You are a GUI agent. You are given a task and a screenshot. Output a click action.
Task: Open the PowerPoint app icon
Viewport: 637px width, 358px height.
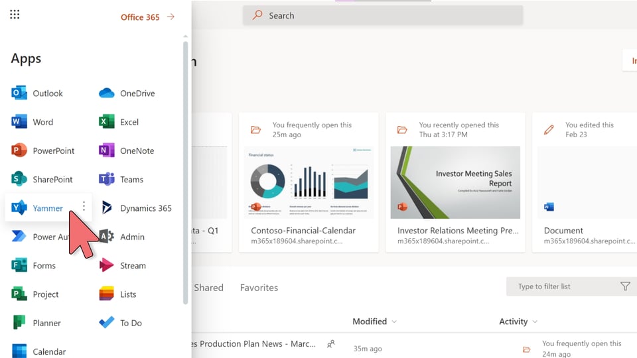[19, 150]
